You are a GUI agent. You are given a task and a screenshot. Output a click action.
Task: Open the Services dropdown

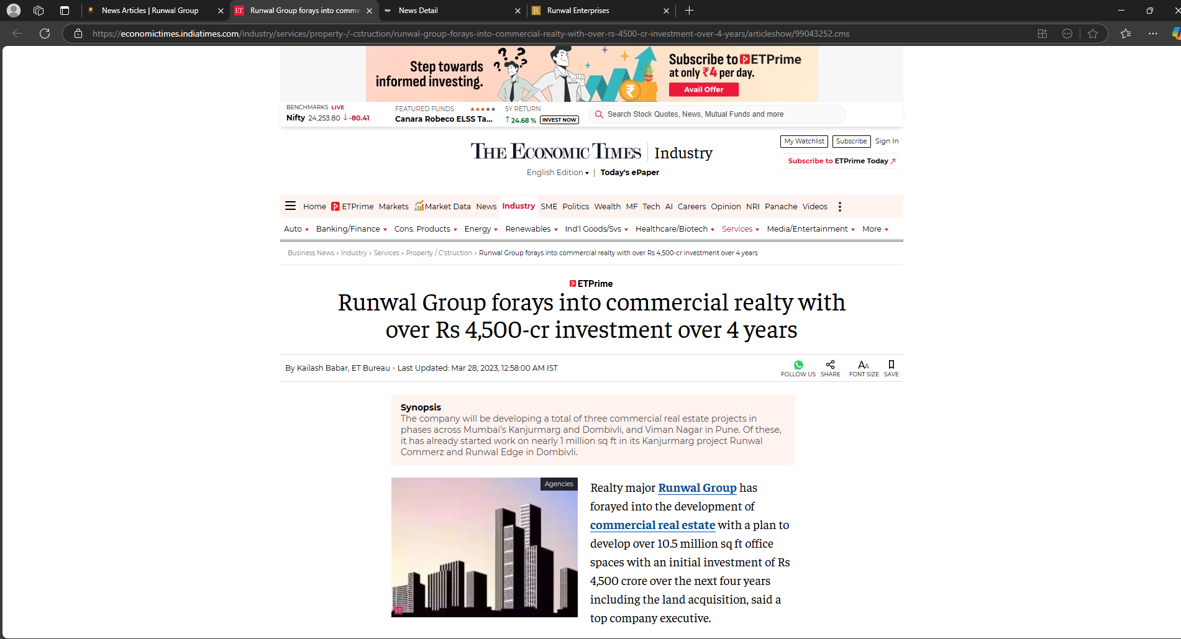pos(739,229)
